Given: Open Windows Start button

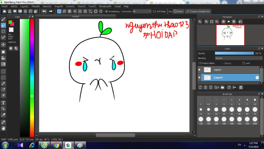Looking at the screenshot, I should [5, 145].
